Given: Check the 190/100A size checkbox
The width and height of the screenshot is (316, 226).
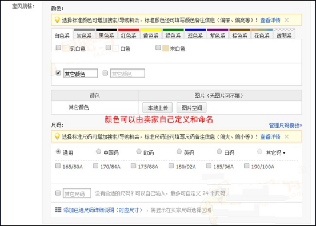Looking at the screenshot, I should (x=246, y=166).
